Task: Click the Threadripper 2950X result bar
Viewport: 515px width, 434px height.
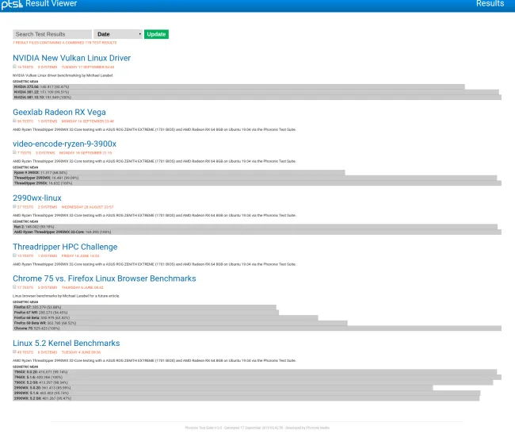Action: tap(257, 183)
